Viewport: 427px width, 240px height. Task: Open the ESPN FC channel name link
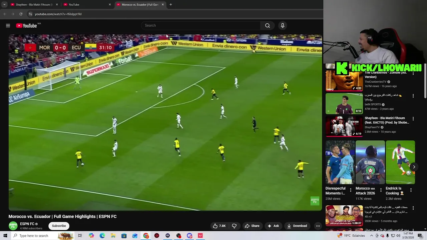(27, 224)
